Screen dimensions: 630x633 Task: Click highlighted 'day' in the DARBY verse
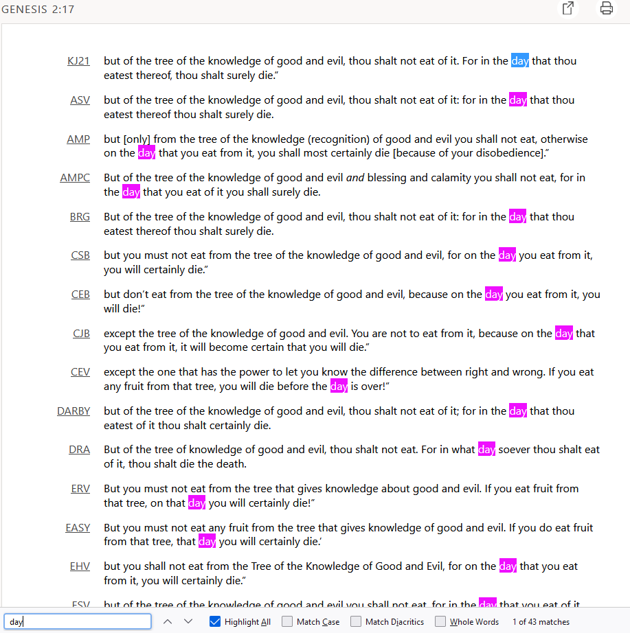coord(518,411)
